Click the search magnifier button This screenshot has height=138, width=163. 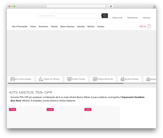[105, 16]
